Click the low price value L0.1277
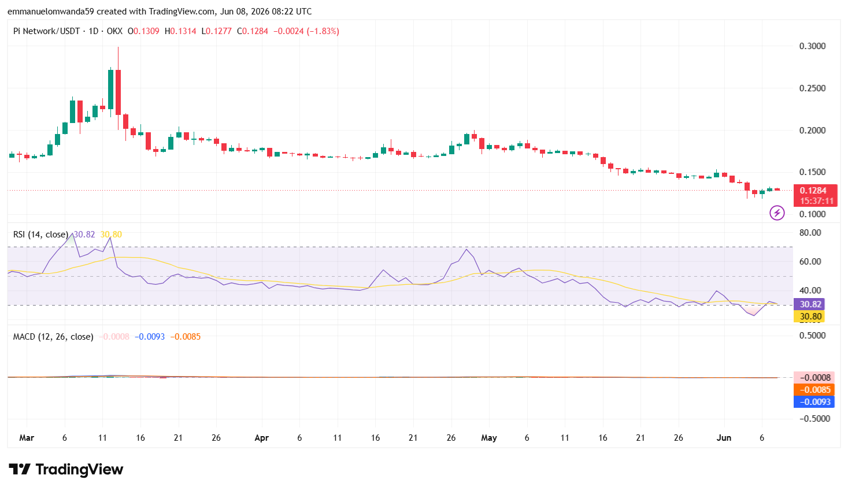848x491 pixels. (216, 31)
